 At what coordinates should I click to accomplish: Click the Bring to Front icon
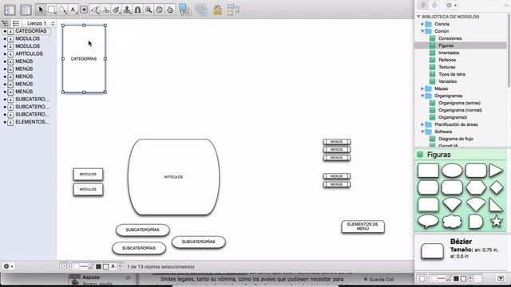click(x=184, y=10)
